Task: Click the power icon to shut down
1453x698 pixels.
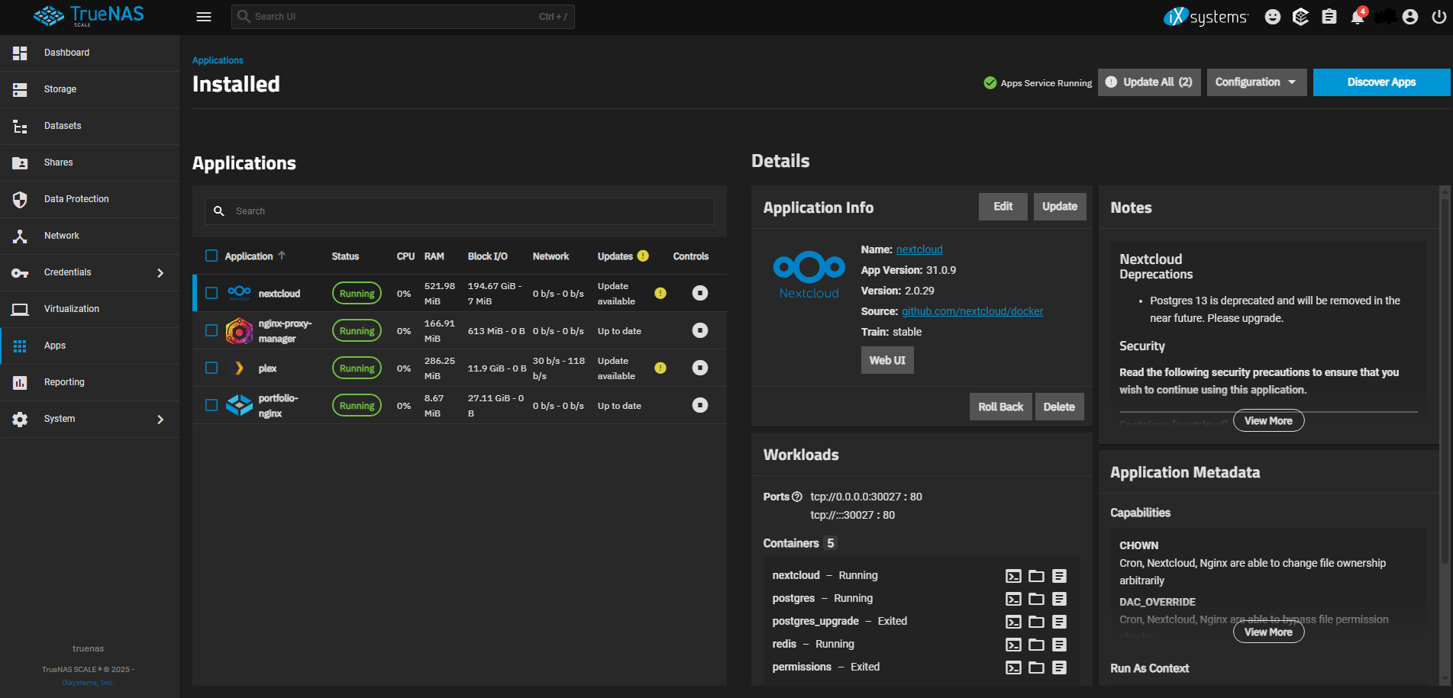Action: pos(1439,16)
